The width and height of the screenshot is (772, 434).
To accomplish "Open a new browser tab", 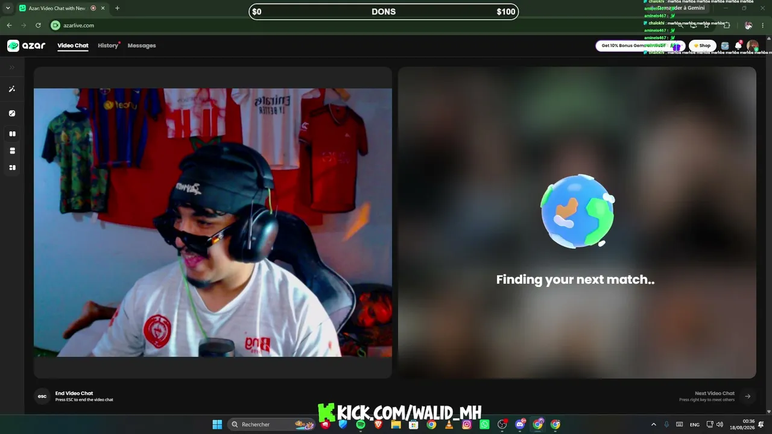I will pyautogui.click(x=117, y=8).
